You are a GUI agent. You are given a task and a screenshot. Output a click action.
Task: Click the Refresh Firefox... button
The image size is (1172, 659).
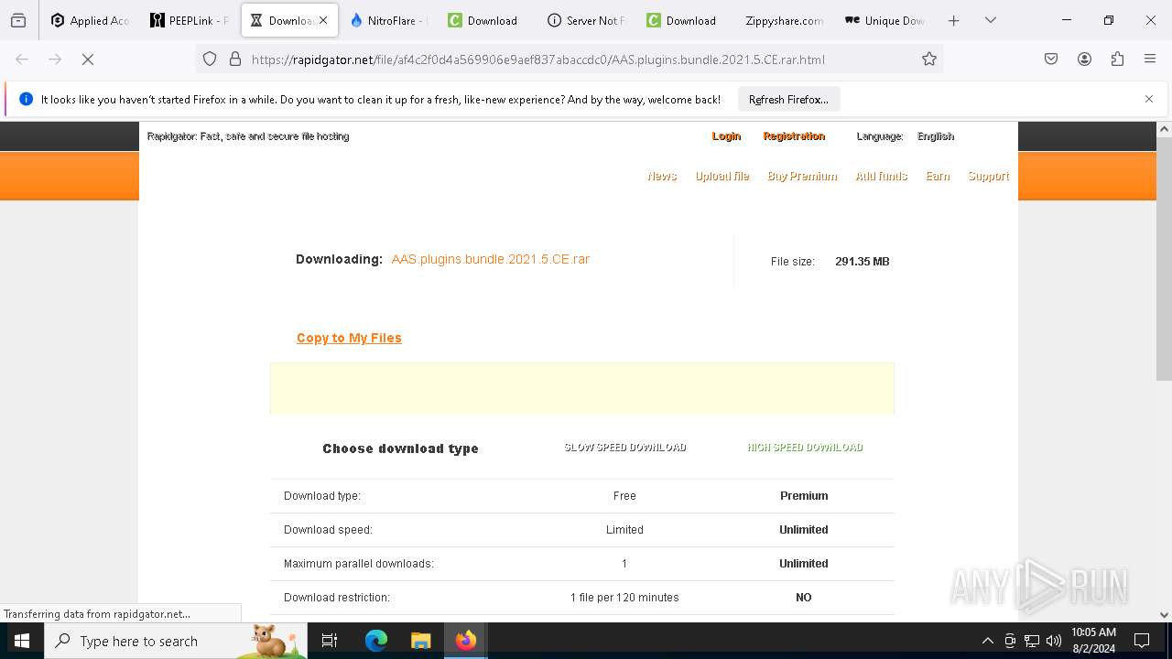click(x=788, y=99)
